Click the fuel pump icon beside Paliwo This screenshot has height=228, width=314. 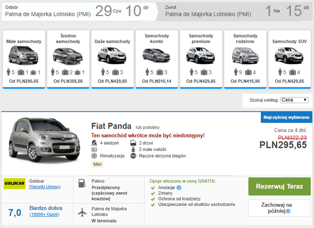(x=82, y=183)
